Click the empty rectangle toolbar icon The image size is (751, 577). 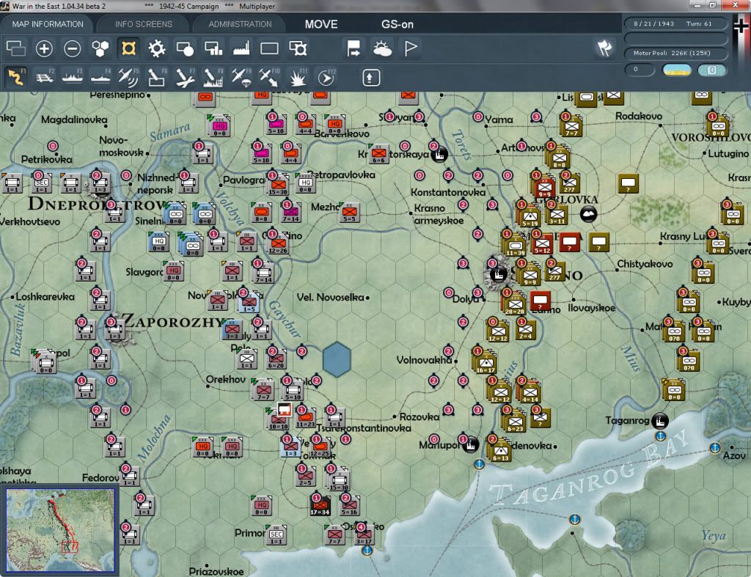pos(269,48)
